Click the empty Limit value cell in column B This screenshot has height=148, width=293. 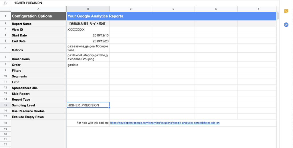coord(88,82)
